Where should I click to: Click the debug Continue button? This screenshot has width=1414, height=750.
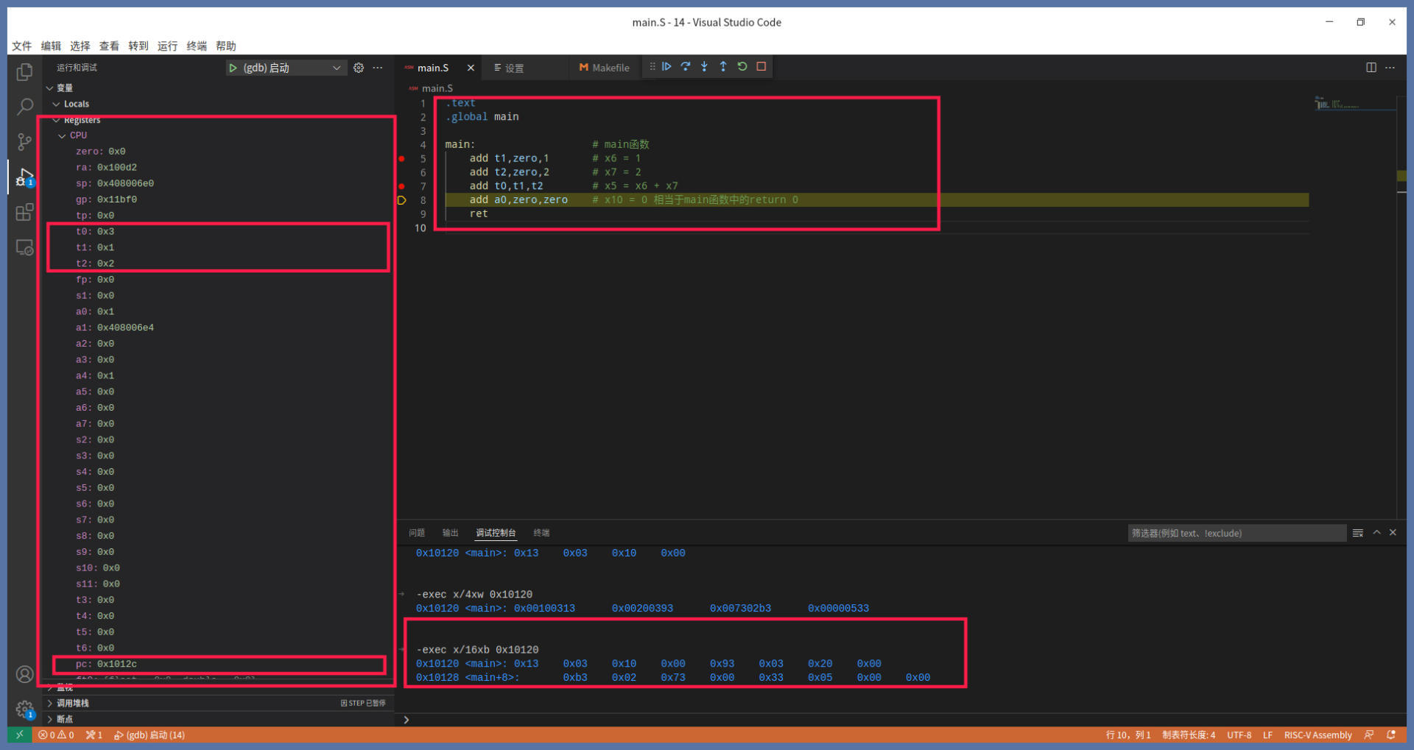click(x=666, y=67)
